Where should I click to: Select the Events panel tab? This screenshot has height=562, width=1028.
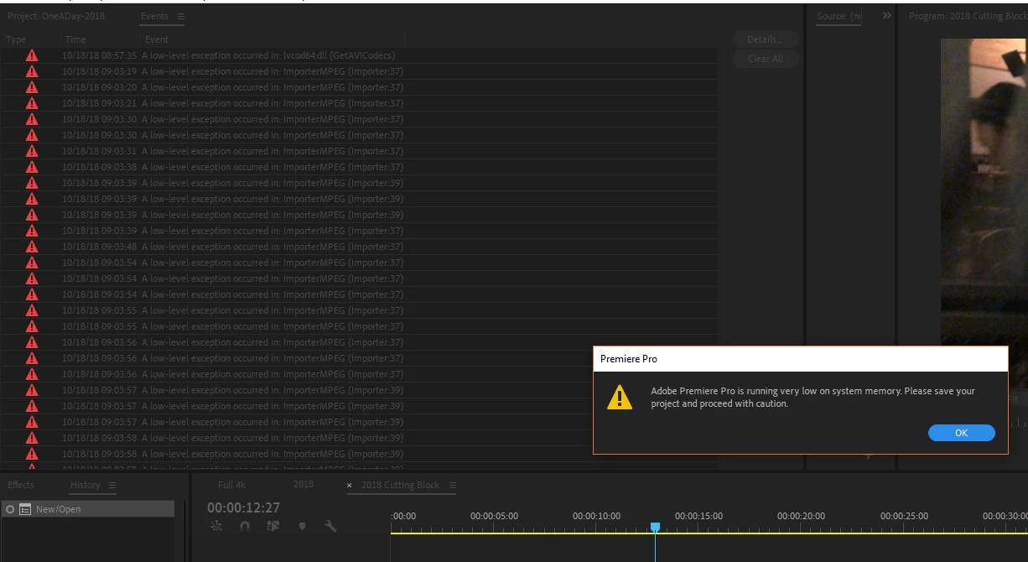pos(154,16)
